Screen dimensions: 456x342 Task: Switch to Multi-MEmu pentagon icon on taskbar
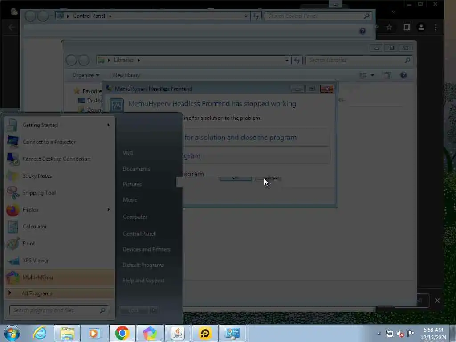click(150, 333)
